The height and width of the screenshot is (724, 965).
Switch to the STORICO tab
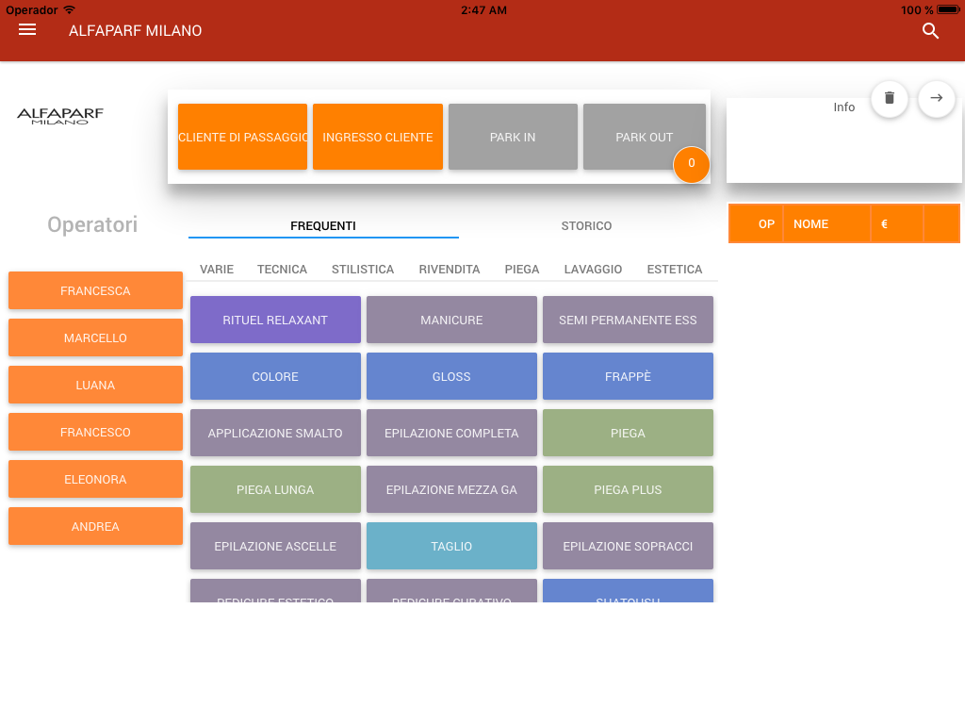[x=586, y=226]
